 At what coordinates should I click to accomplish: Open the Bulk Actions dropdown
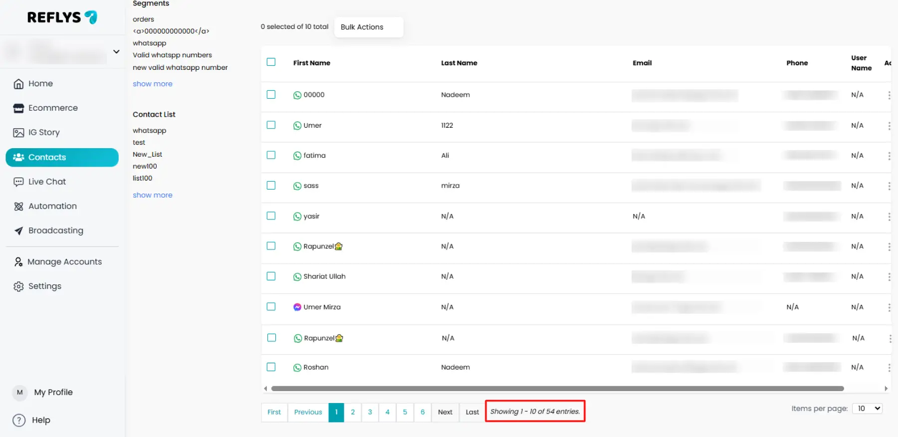368,27
